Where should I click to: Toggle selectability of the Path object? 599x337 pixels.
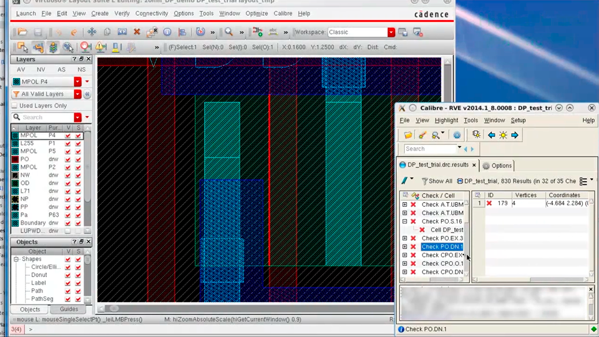[78, 291]
